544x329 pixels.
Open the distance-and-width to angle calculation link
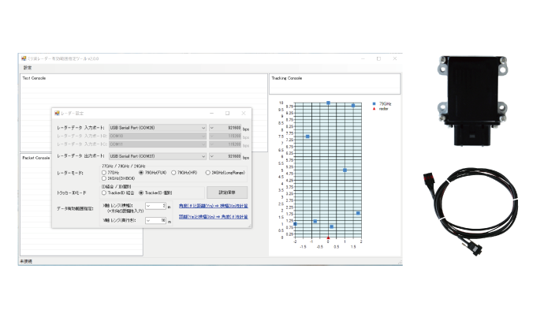point(213,216)
